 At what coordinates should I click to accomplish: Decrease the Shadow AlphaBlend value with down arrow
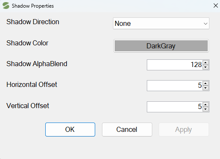[206, 67]
